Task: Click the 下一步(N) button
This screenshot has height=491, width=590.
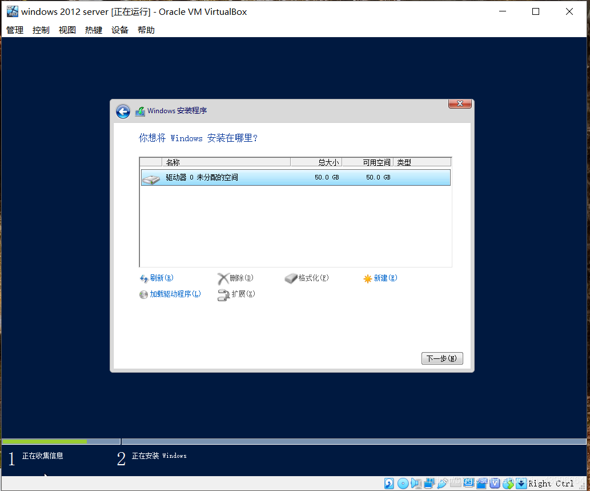Action: [x=442, y=358]
